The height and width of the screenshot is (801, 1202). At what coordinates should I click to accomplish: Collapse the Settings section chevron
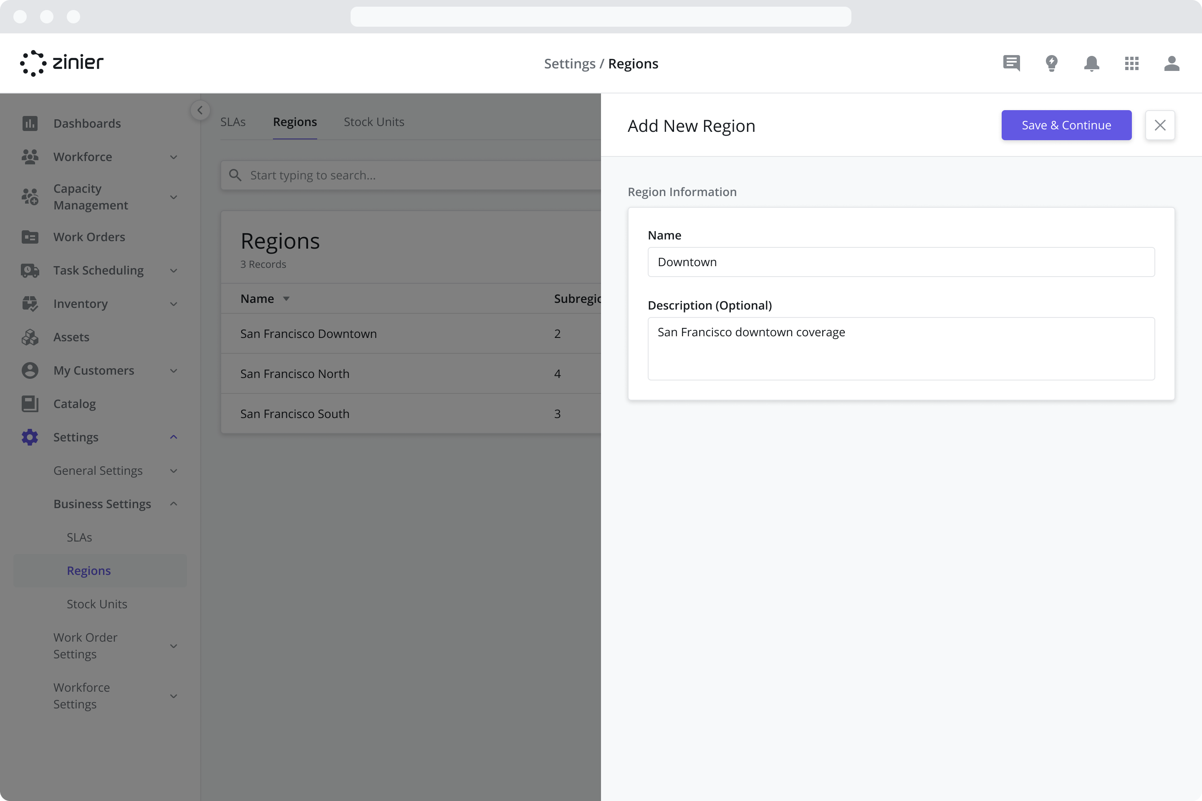click(174, 437)
